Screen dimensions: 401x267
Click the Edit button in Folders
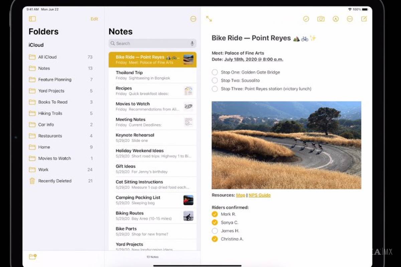pos(94,19)
